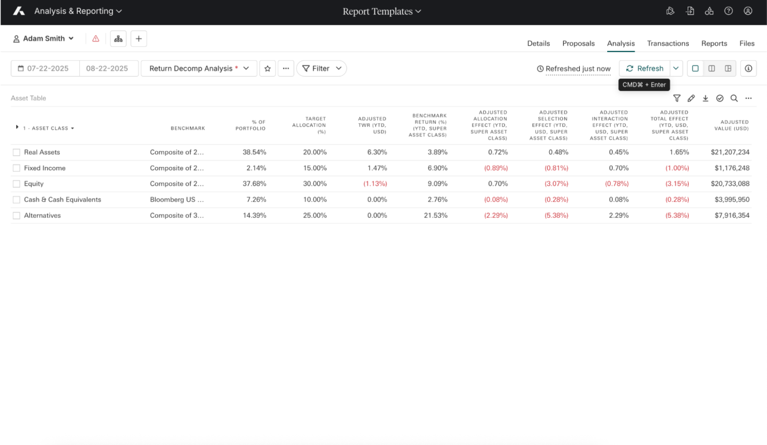Expand the arrow next to Refresh

coord(677,68)
